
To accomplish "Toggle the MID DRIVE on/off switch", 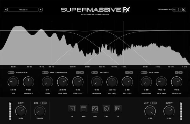I will 94,72.
